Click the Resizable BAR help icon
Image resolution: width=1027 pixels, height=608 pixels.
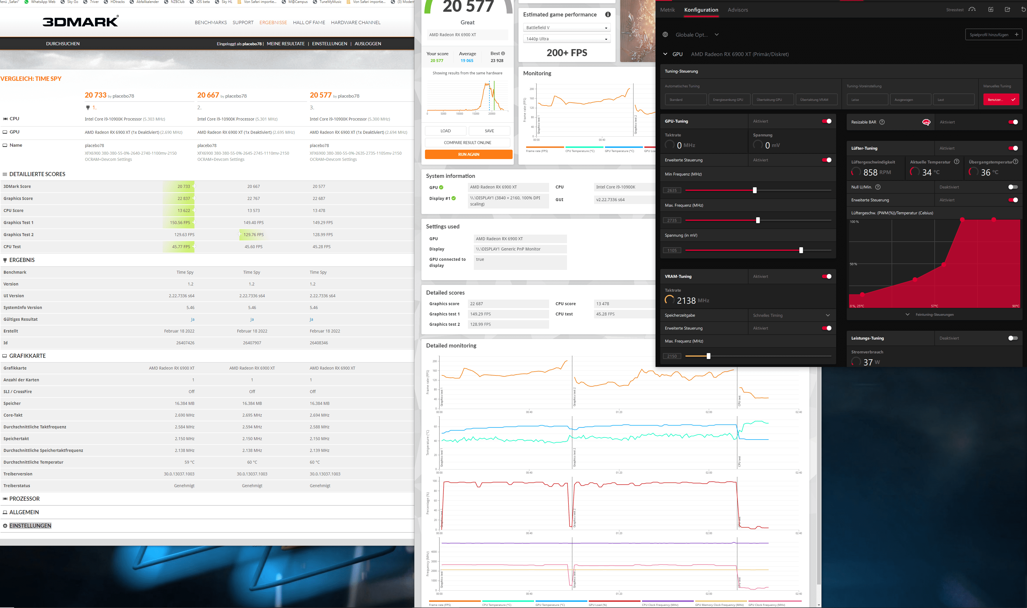(882, 122)
